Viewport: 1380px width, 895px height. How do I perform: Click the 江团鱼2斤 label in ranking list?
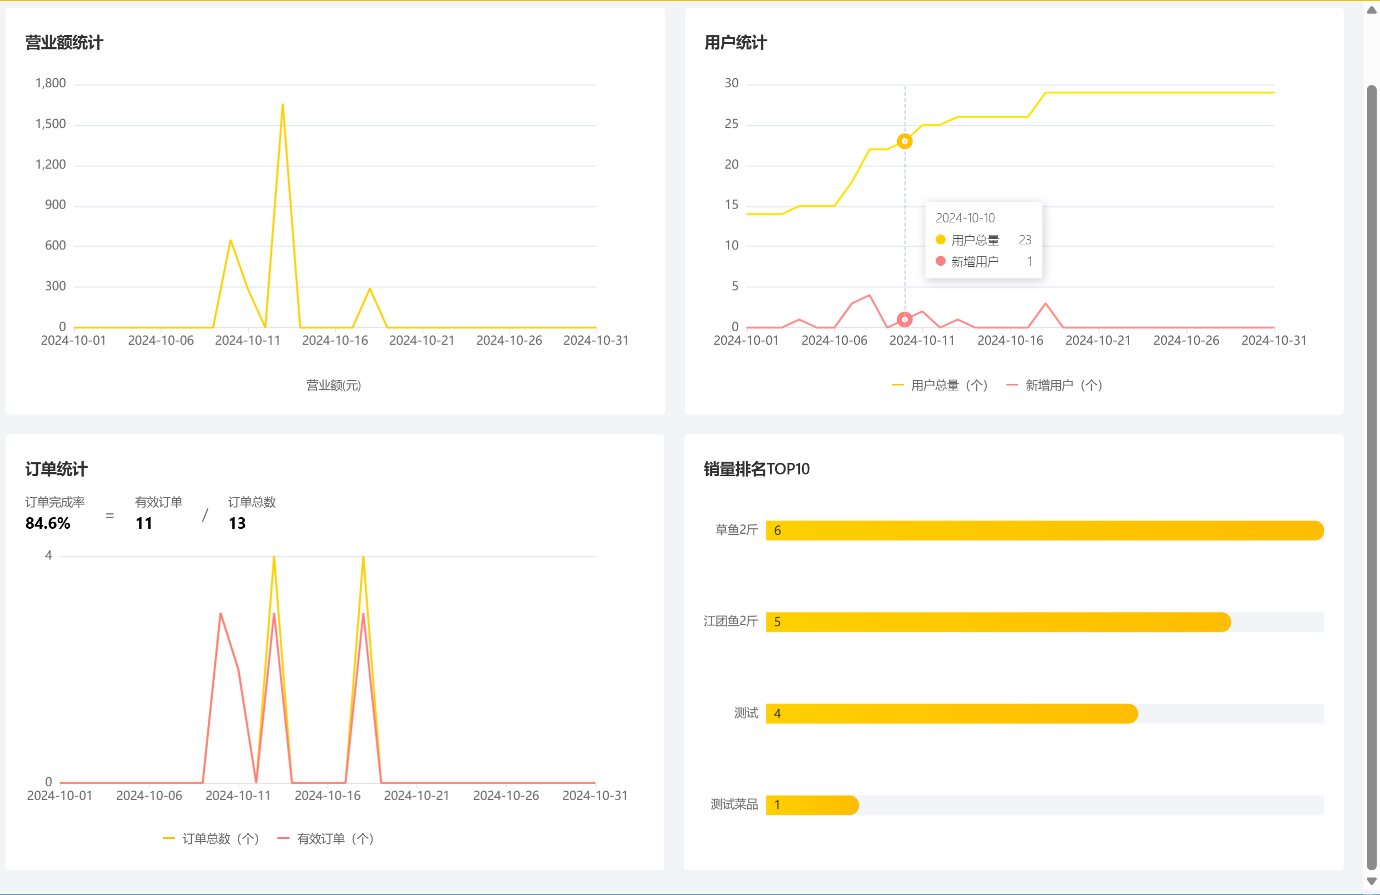tap(730, 621)
